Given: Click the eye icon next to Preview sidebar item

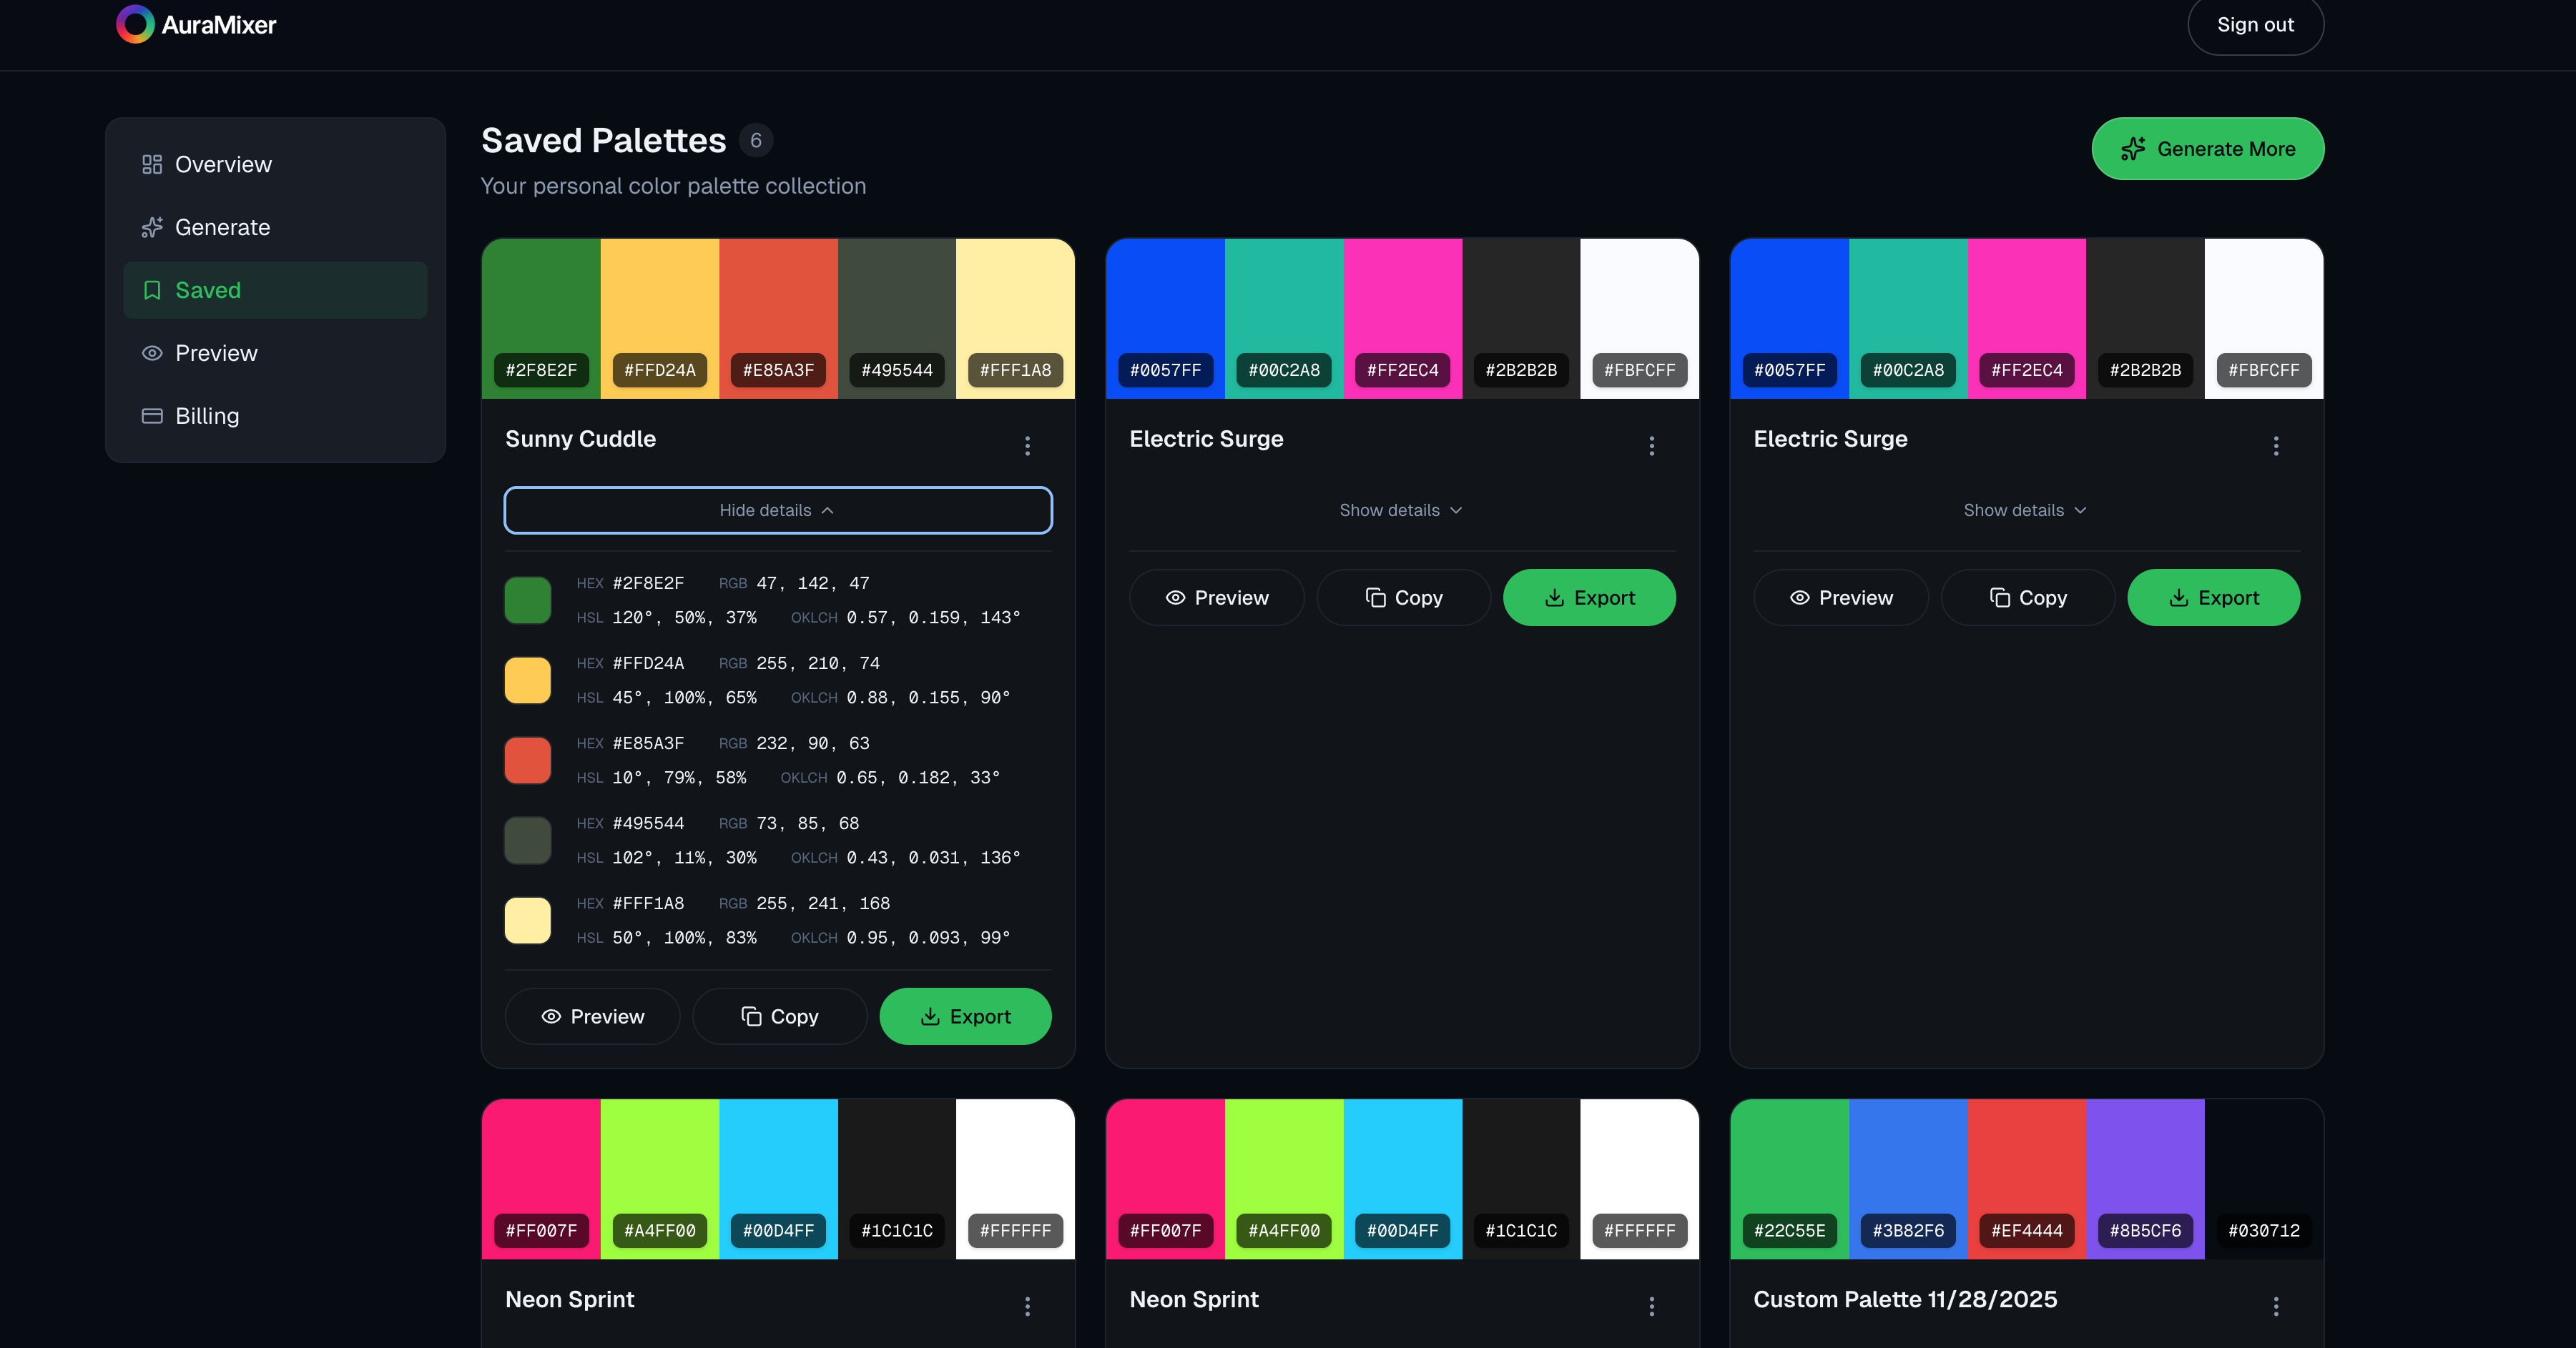Looking at the screenshot, I should coord(153,353).
